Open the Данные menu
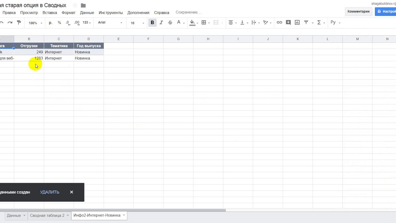This screenshot has width=396, height=223. pos(87,13)
